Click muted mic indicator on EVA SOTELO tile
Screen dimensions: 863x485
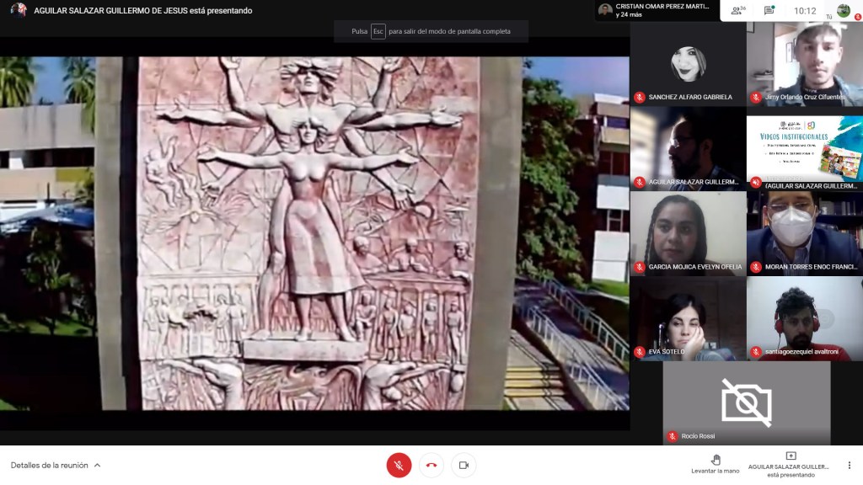pyautogui.click(x=640, y=352)
